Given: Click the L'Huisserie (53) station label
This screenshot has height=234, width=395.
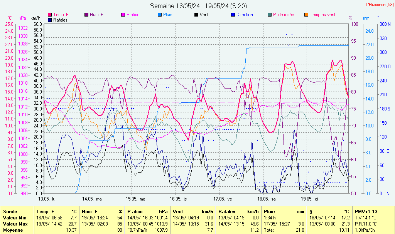Looking at the screenshot, I should [379, 5].
